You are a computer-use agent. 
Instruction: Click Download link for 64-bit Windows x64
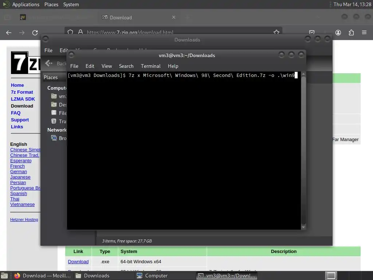coord(78,262)
